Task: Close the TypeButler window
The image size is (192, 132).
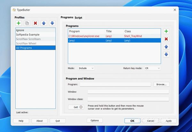Action: pos(175,10)
